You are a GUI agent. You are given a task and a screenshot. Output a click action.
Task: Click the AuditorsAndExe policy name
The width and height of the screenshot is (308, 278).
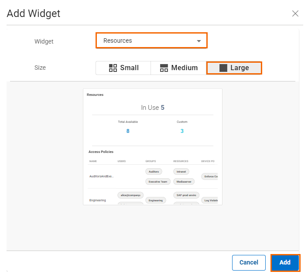click(102, 176)
